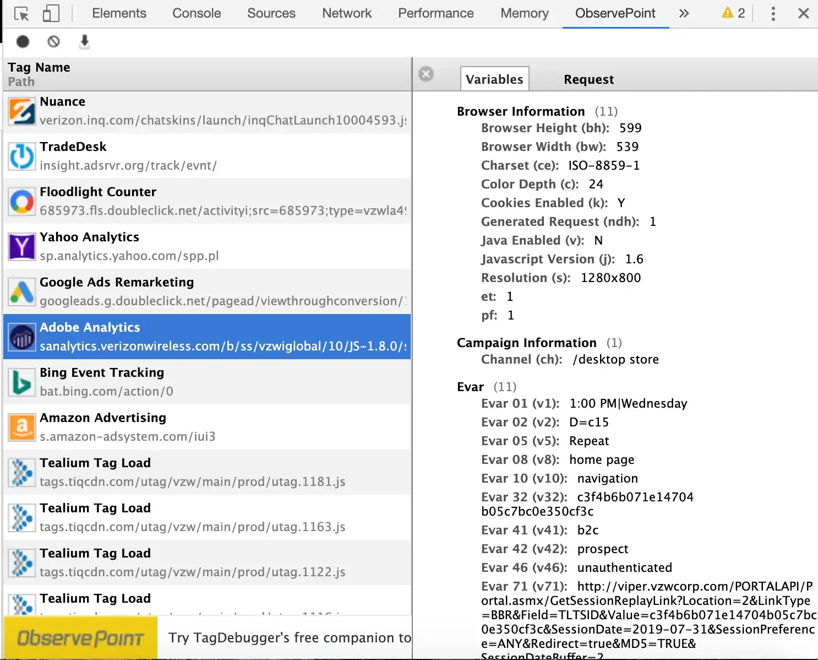The width and height of the screenshot is (818, 660).
Task: Select the Nuance tag icon
Action: click(22, 111)
